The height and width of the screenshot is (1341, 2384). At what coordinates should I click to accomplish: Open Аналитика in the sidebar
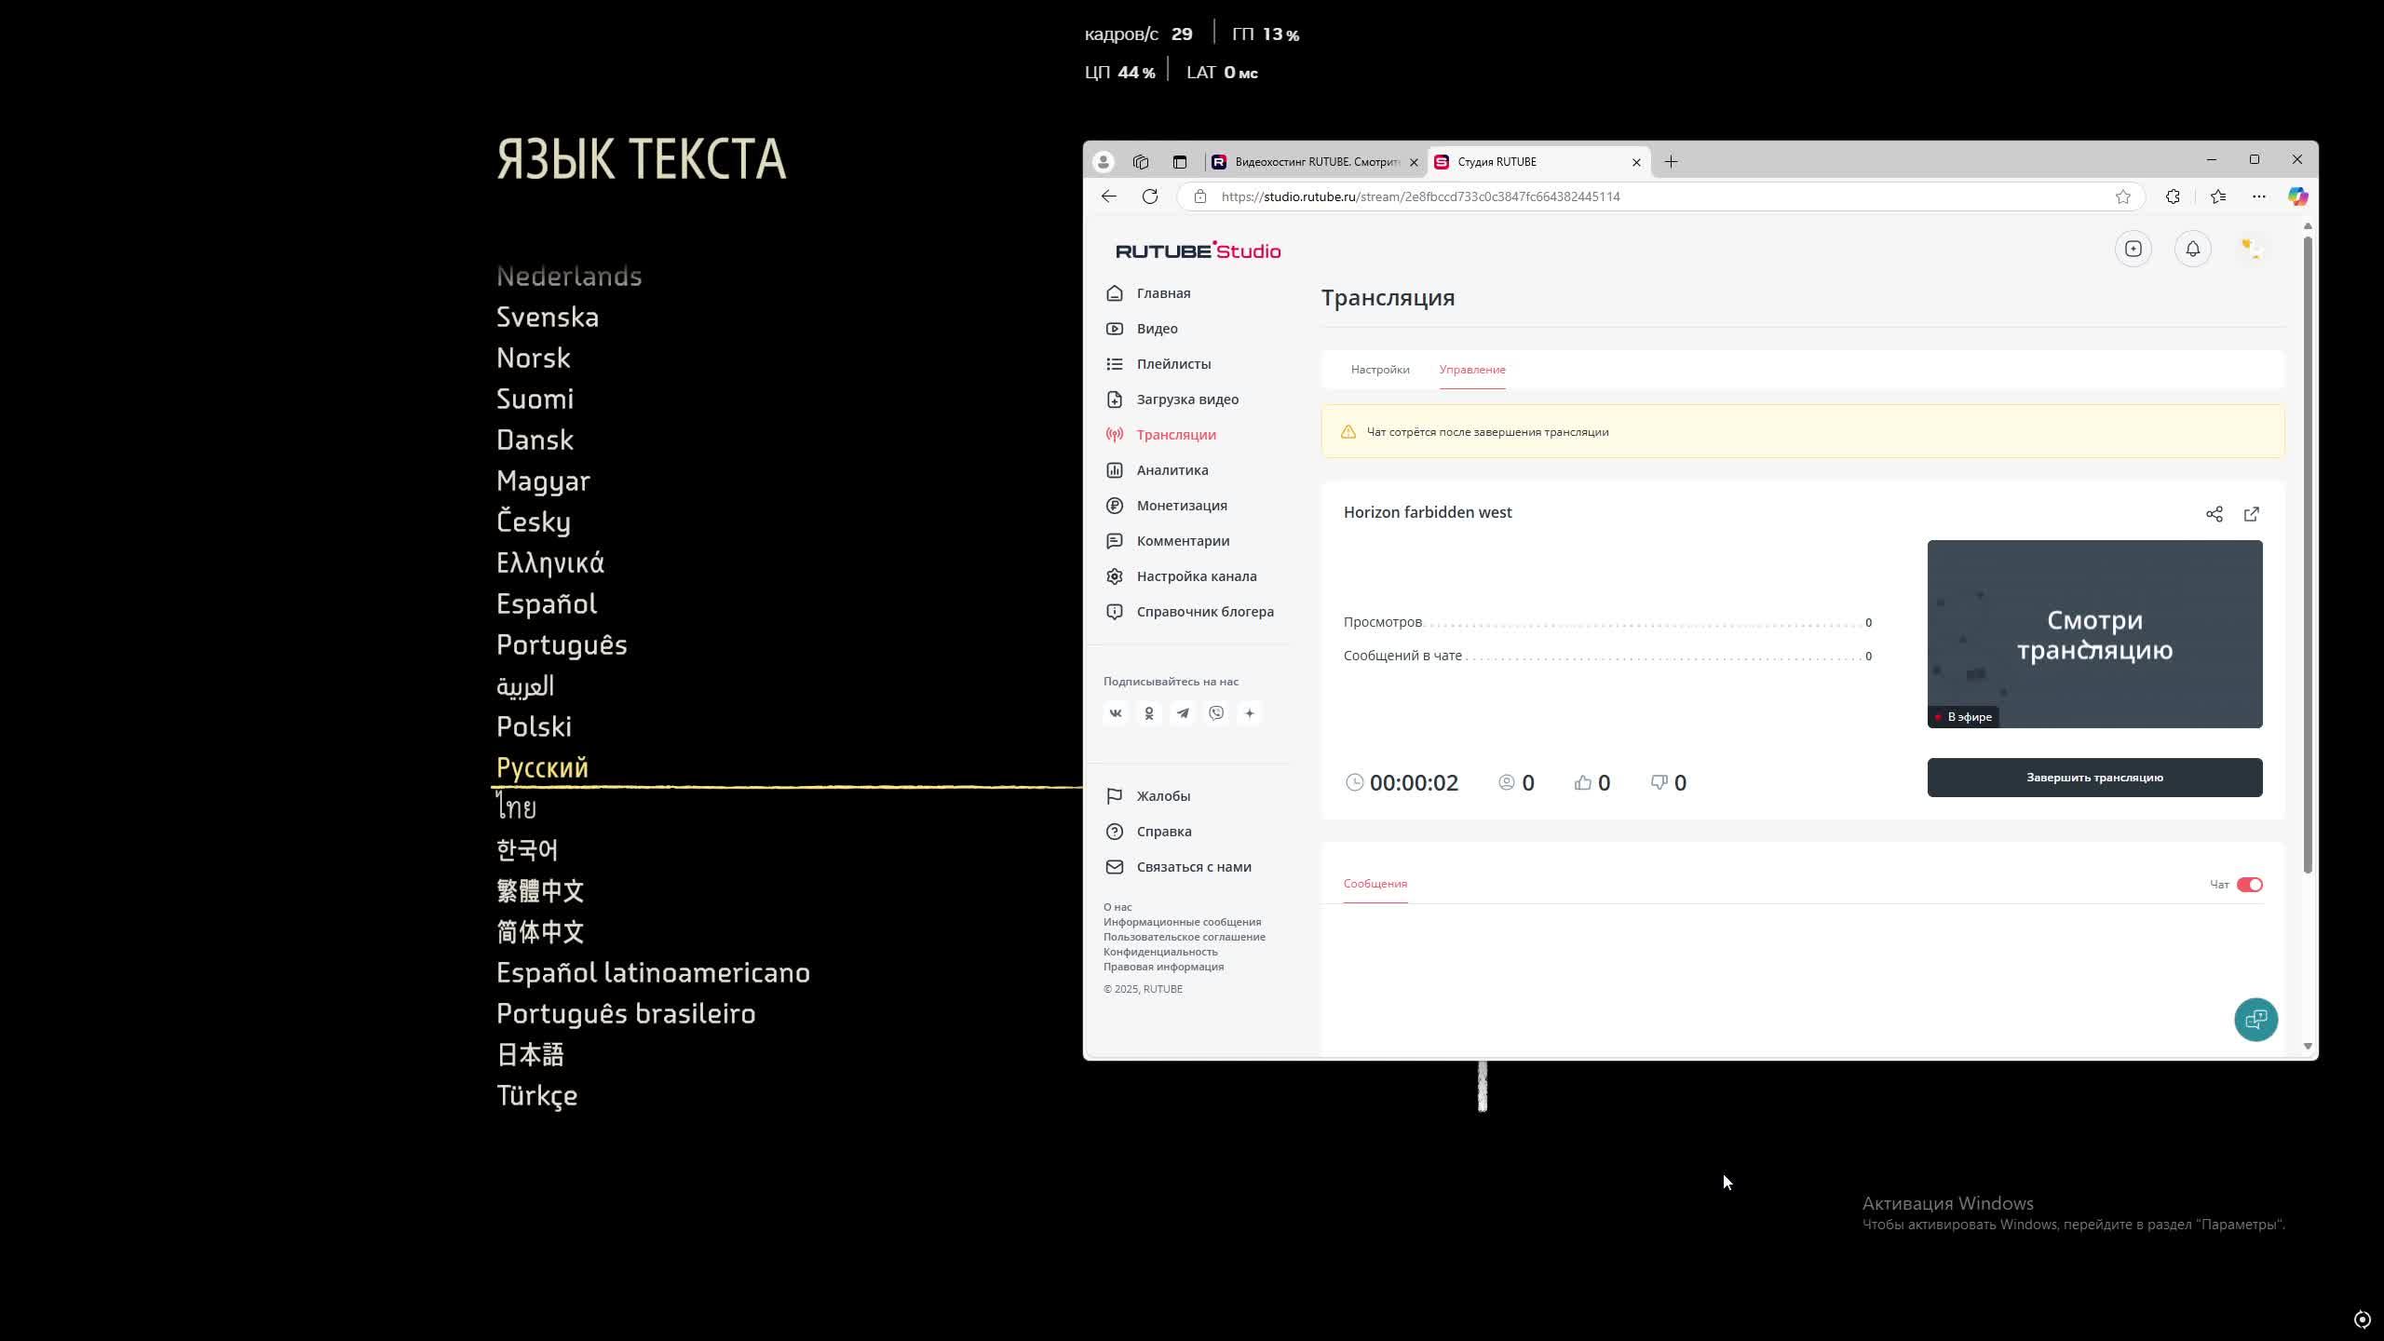tap(1172, 470)
